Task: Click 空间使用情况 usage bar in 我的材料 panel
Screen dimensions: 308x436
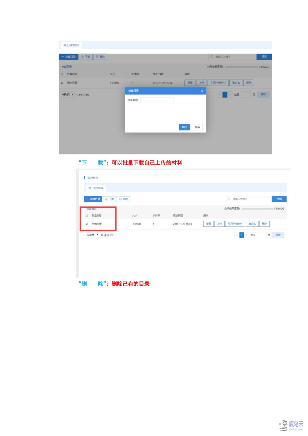Action: [257, 209]
